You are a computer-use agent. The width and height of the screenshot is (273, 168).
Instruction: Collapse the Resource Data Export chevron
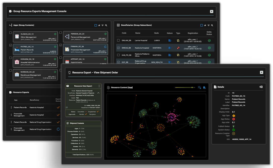[x=98, y=93]
